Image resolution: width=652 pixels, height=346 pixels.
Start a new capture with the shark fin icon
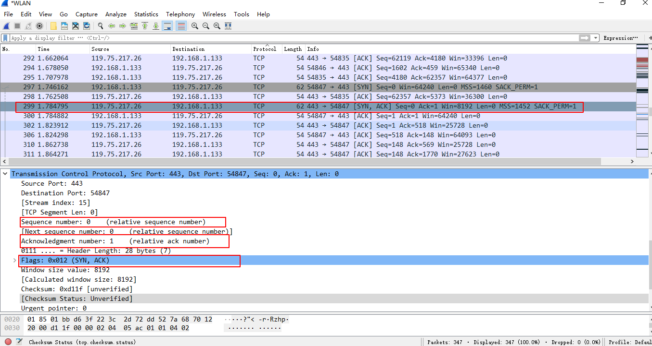pos(7,26)
